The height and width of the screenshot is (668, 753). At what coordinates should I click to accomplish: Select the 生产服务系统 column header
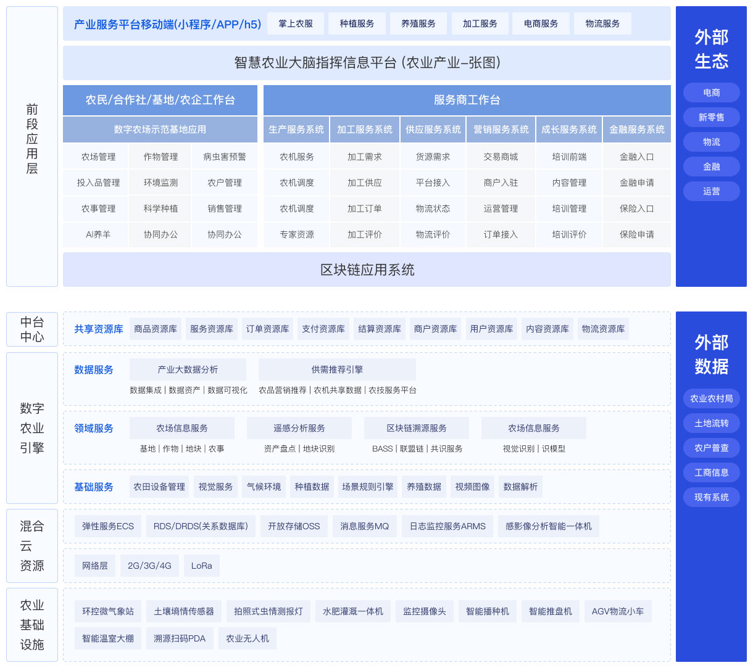coord(296,130)
